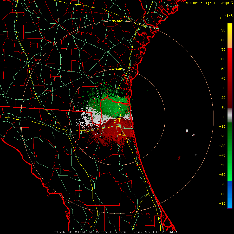Click the -80 scale value
This screenshot has height=234, width=234.
pos(222,194)
